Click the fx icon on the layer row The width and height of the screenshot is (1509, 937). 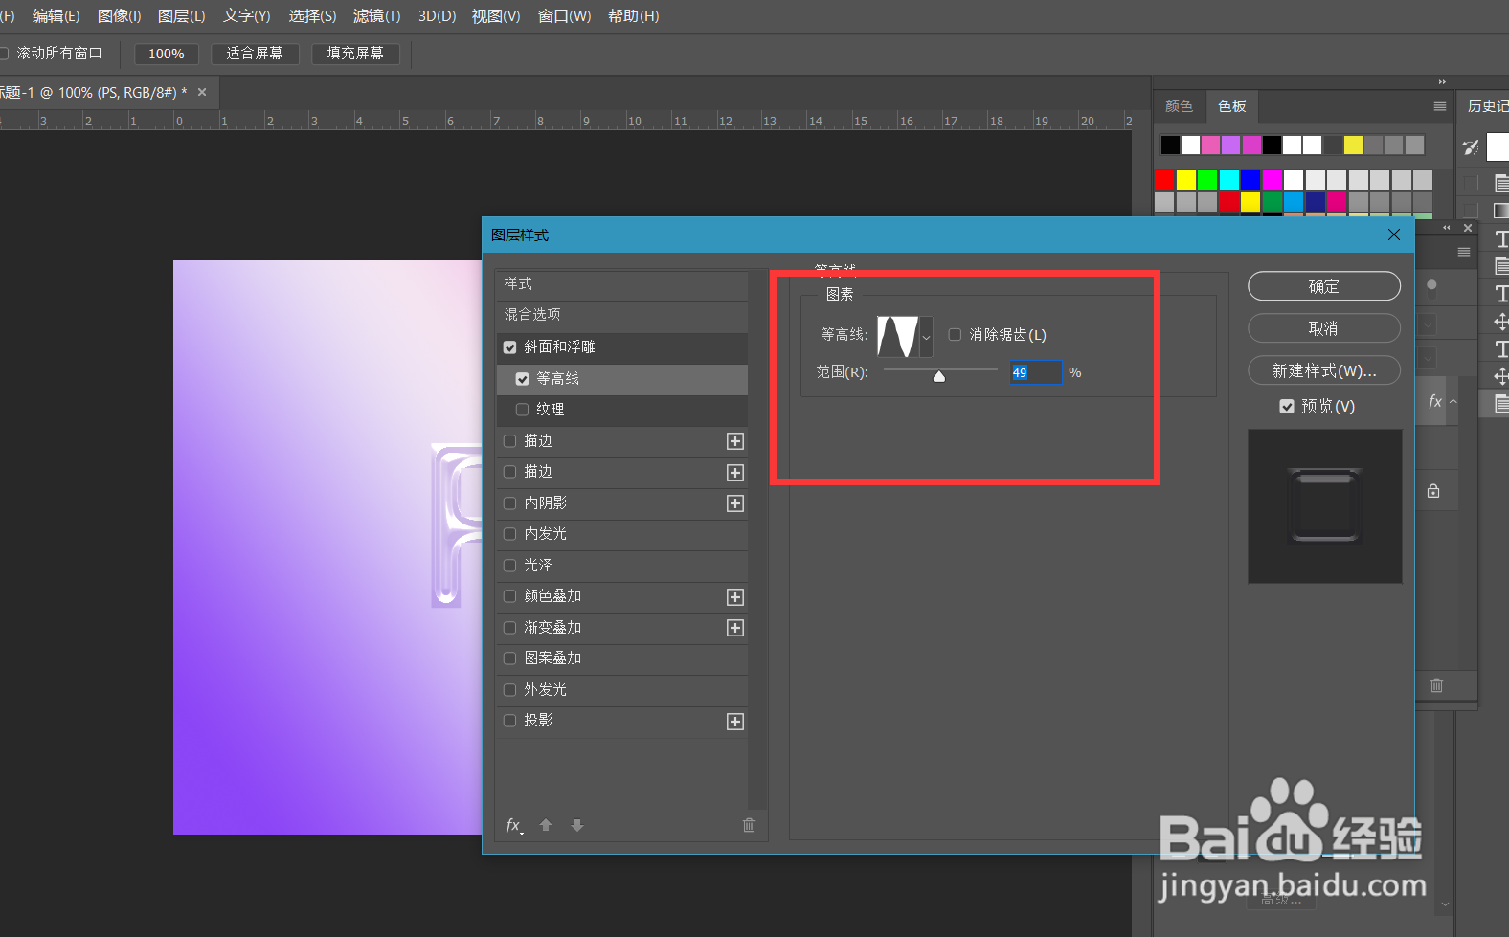1434,402
